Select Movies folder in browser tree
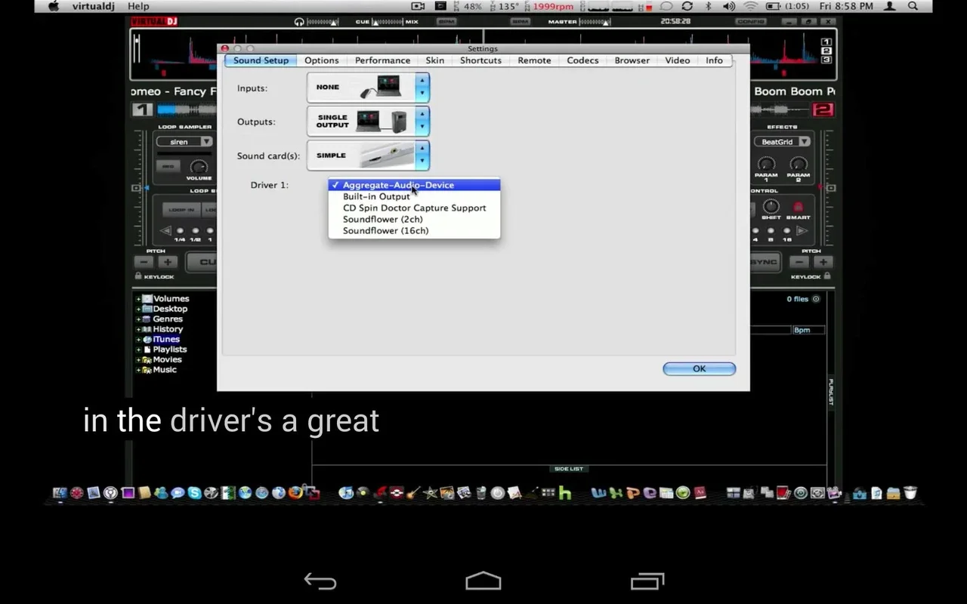This screenshot has height=604, width=967. point(167,359)
